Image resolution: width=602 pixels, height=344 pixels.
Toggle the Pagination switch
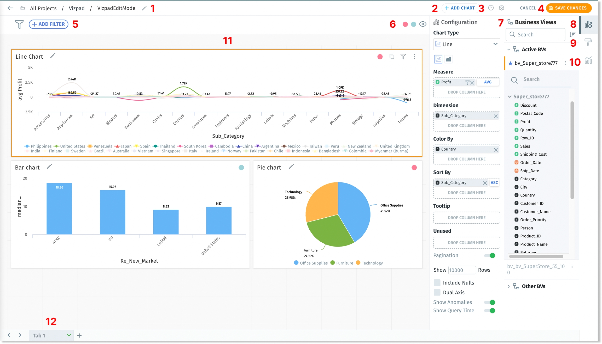490,255
